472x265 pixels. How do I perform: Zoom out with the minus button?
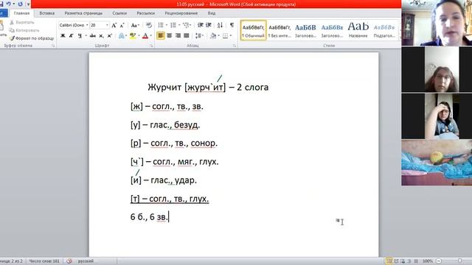(x=439, y=261)
